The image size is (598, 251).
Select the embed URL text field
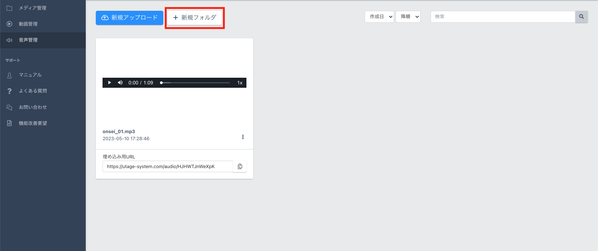(x=167, y=167)
